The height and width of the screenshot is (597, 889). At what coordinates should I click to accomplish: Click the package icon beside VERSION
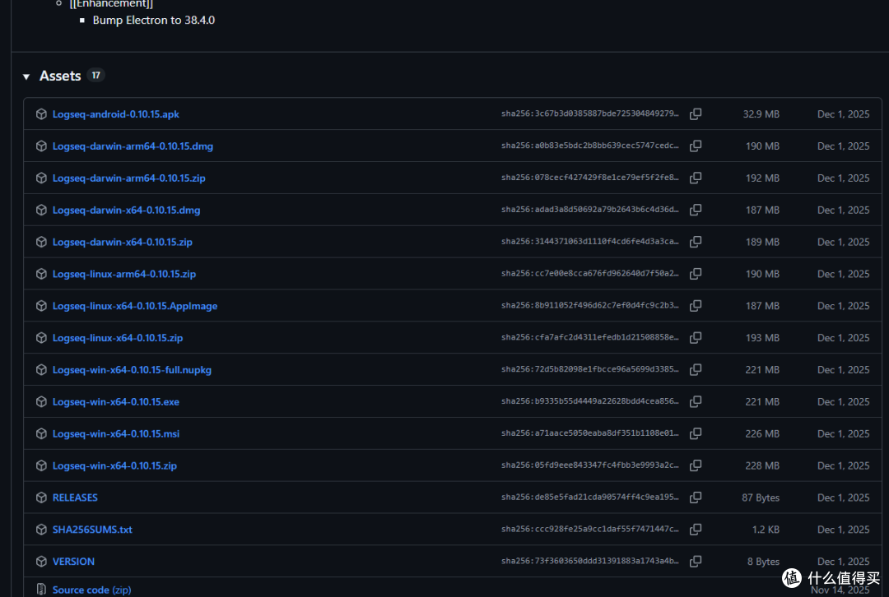click(x=41, y=562)
